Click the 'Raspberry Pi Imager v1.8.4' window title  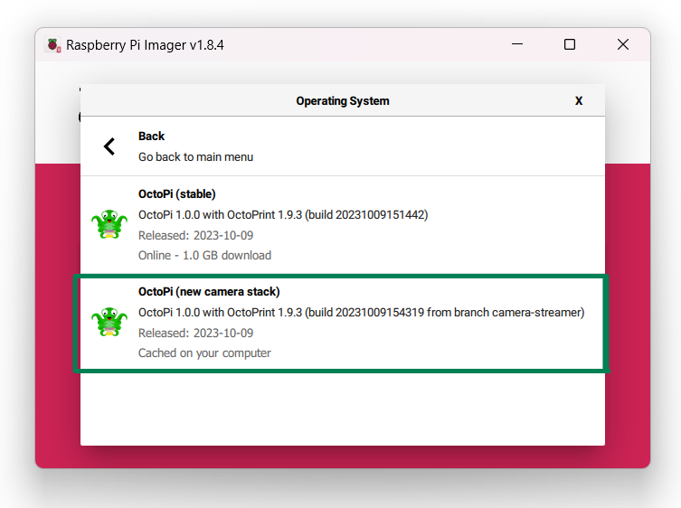pos(145,45)
